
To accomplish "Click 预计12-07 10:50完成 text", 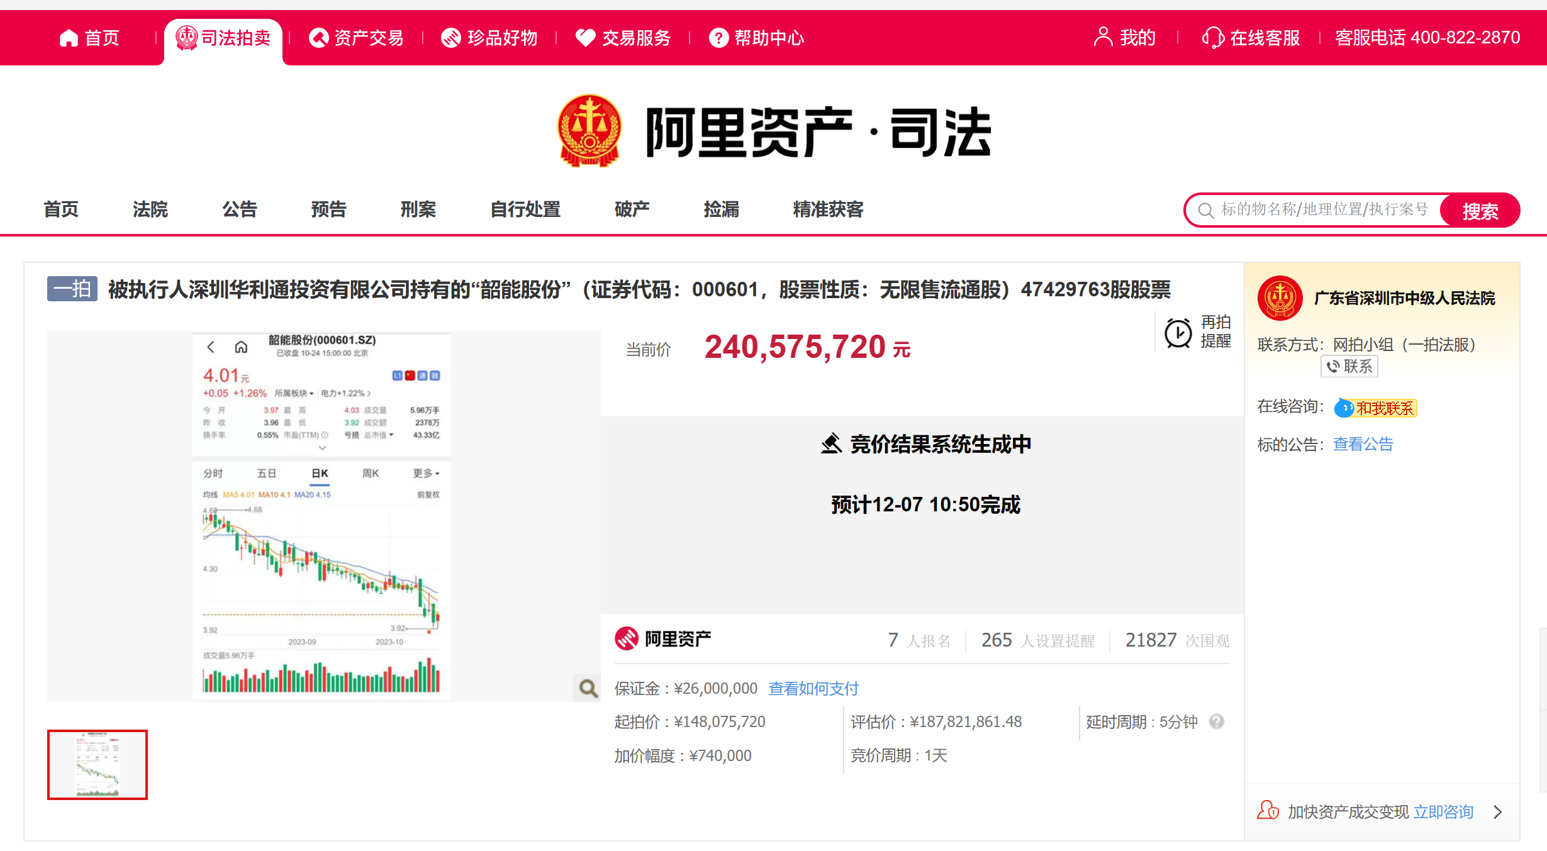I will point(925,504).
